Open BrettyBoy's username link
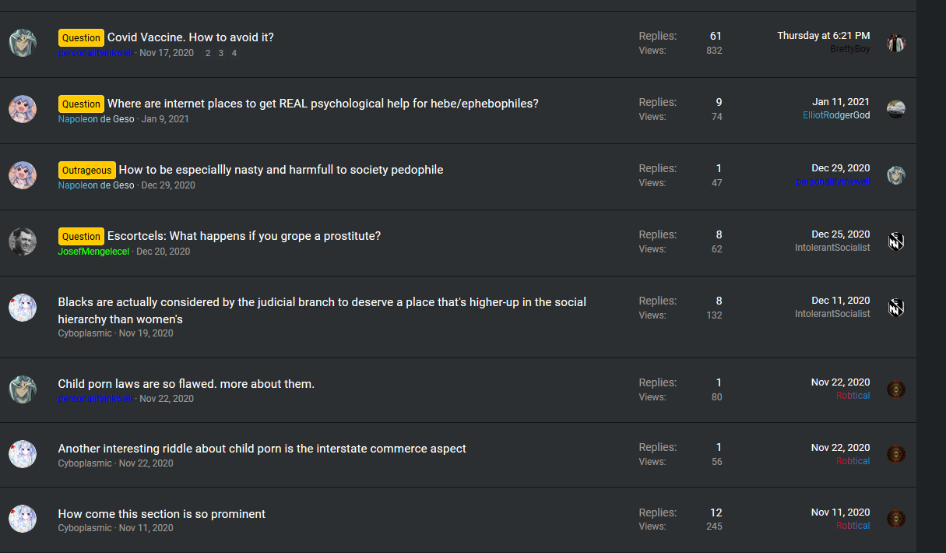Image resolution: width=946 pixels, height=553 pixels. coord(850,49)
